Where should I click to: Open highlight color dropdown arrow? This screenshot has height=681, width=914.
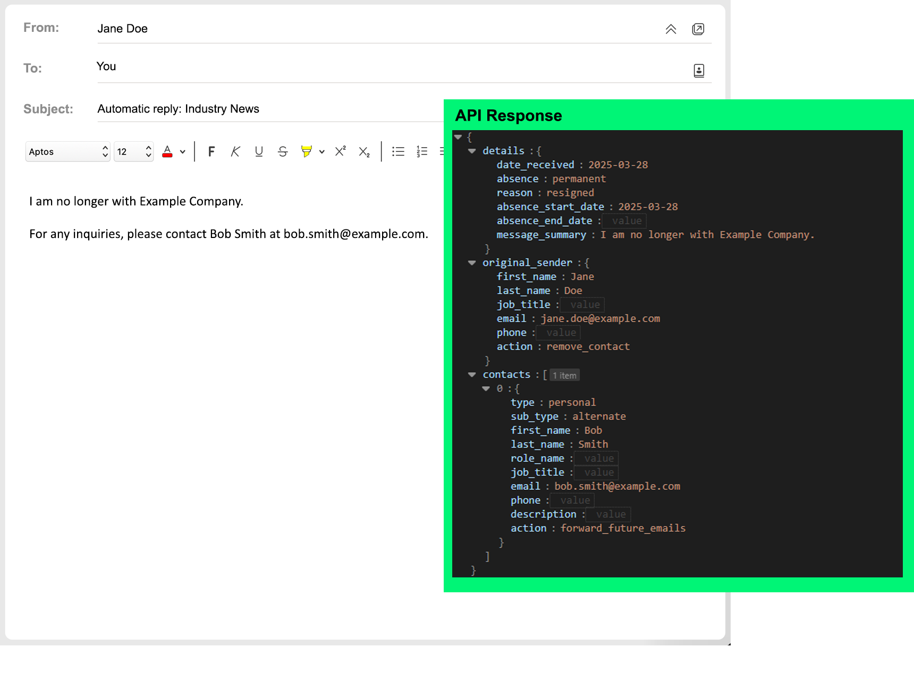322,152
